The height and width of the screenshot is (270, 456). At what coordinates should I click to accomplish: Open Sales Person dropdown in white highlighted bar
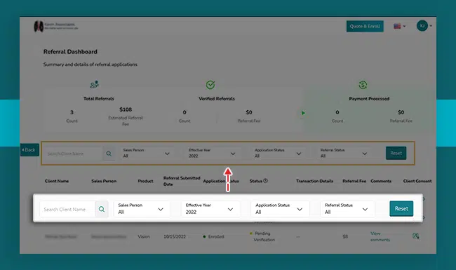[x=141, y=209]
